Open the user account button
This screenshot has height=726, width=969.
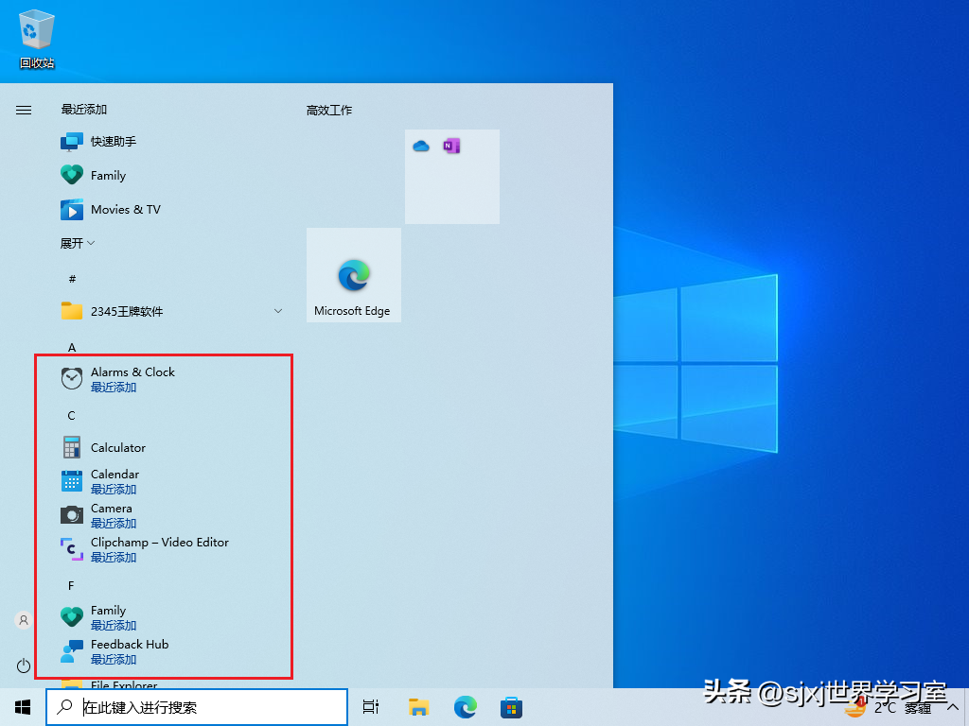[x=24, y=620]
